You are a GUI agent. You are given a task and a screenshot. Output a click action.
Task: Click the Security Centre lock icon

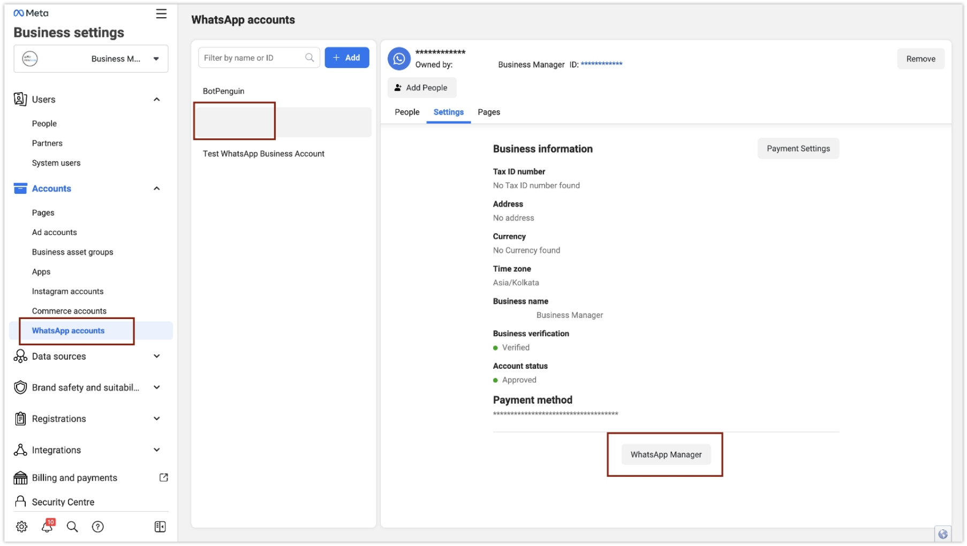click(20, 502)
